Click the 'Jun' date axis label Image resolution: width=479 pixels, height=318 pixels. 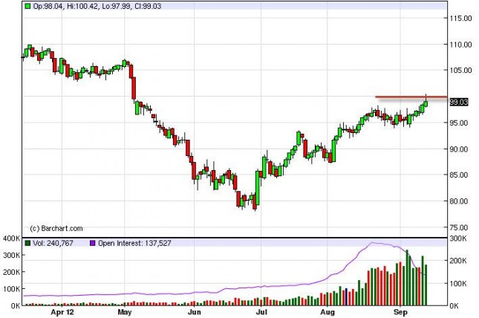[x=195, y=312]
